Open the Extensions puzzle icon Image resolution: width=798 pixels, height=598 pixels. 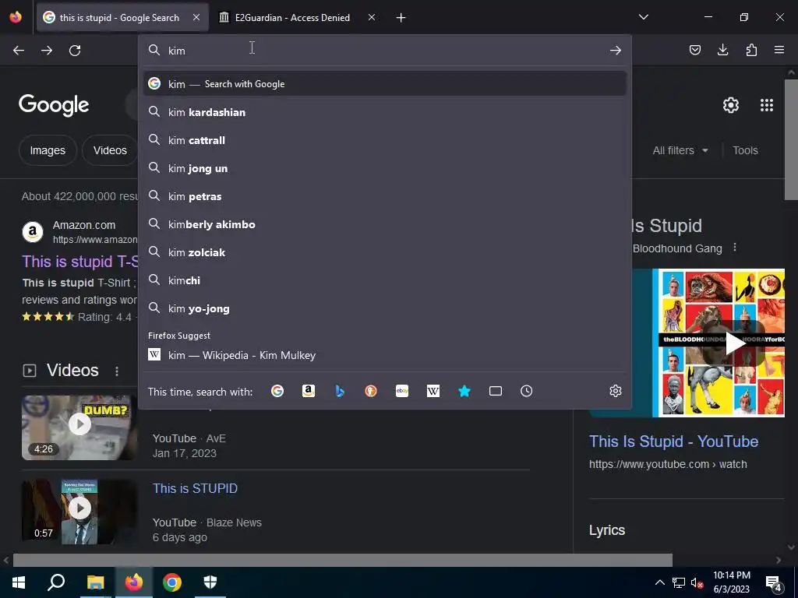pyautogui.click(x=751, y=50)
